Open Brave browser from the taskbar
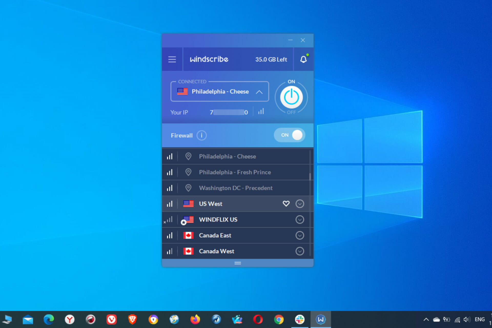Image resolution: width=492 pixels, height=328 pixels. pyautogui.click(x=132, y=320)
